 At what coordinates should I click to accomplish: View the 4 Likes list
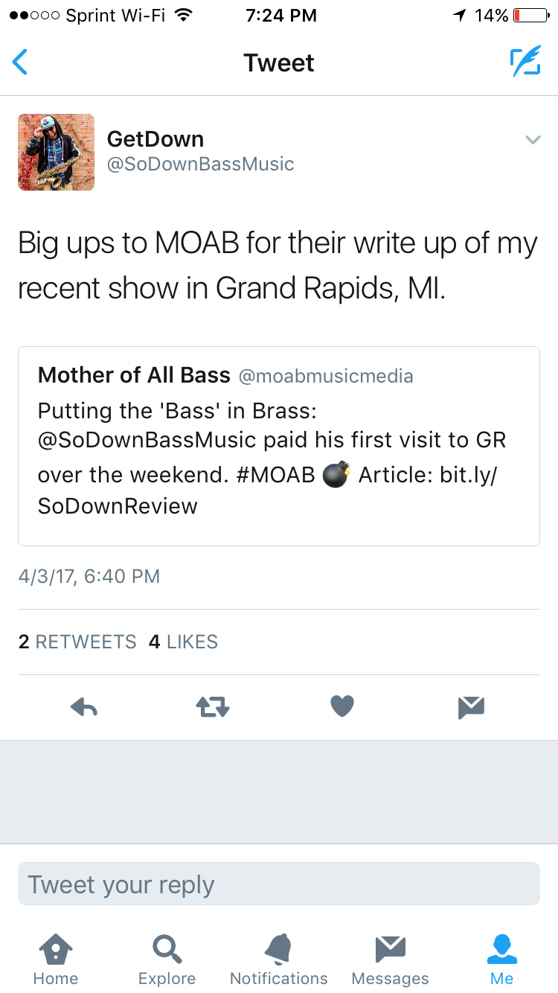[x=183, y=642]
